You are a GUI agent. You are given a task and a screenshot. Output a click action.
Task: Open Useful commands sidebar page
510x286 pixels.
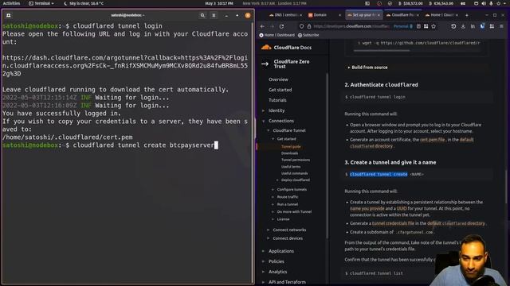click(x=294, y=173)
